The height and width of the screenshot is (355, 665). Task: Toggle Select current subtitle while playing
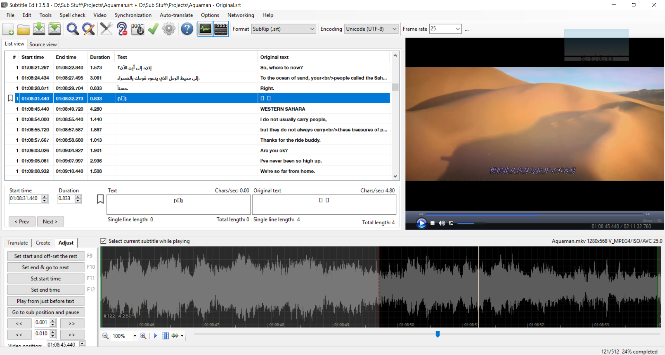[103, 241]
